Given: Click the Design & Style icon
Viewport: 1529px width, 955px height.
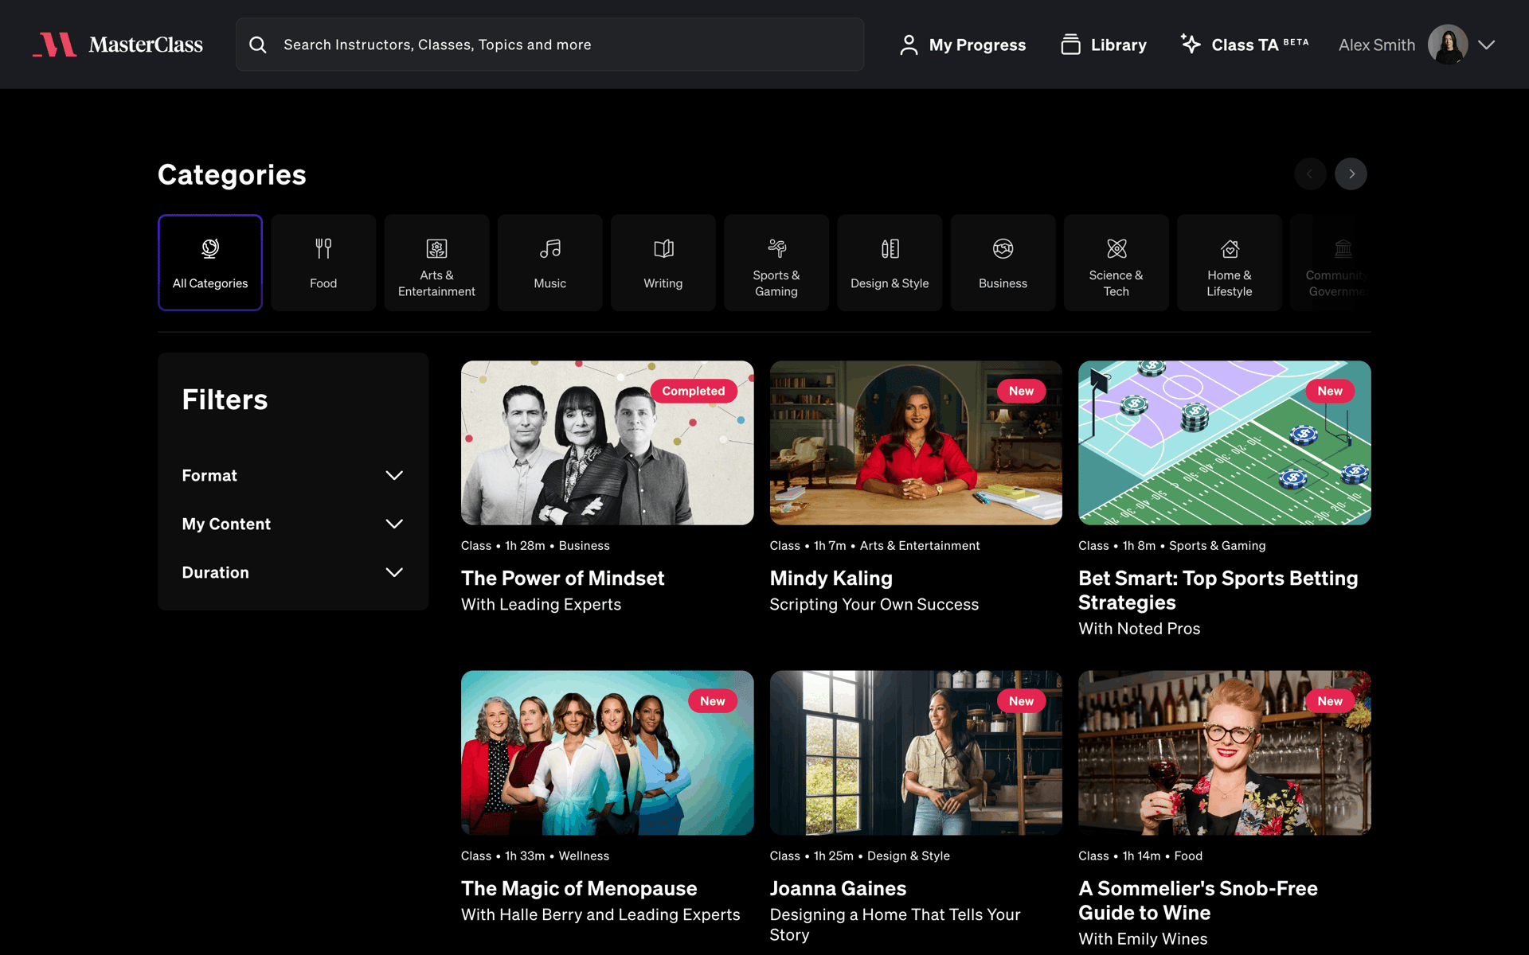Looking at the screenshot, I should pos(890,248).
